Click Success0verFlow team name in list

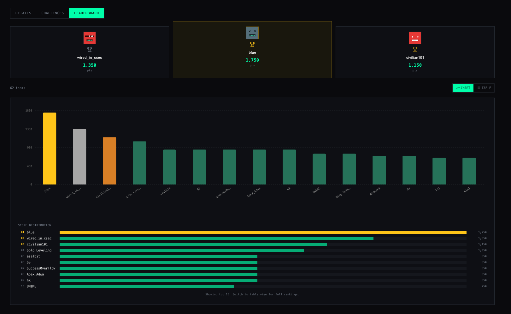coord(41,269)
